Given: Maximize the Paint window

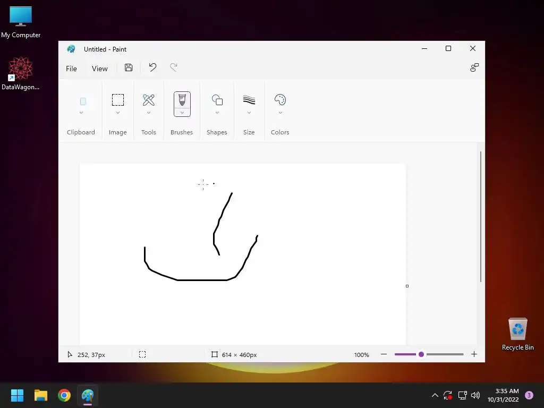Looking at the screenshot, I should [448, 48].
